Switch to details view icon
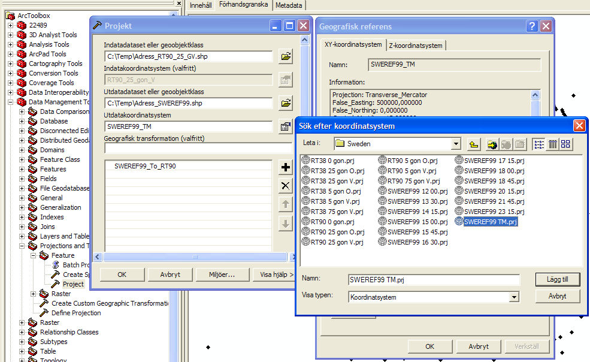This screenshot has width=590, height=362. coord(552,144)
